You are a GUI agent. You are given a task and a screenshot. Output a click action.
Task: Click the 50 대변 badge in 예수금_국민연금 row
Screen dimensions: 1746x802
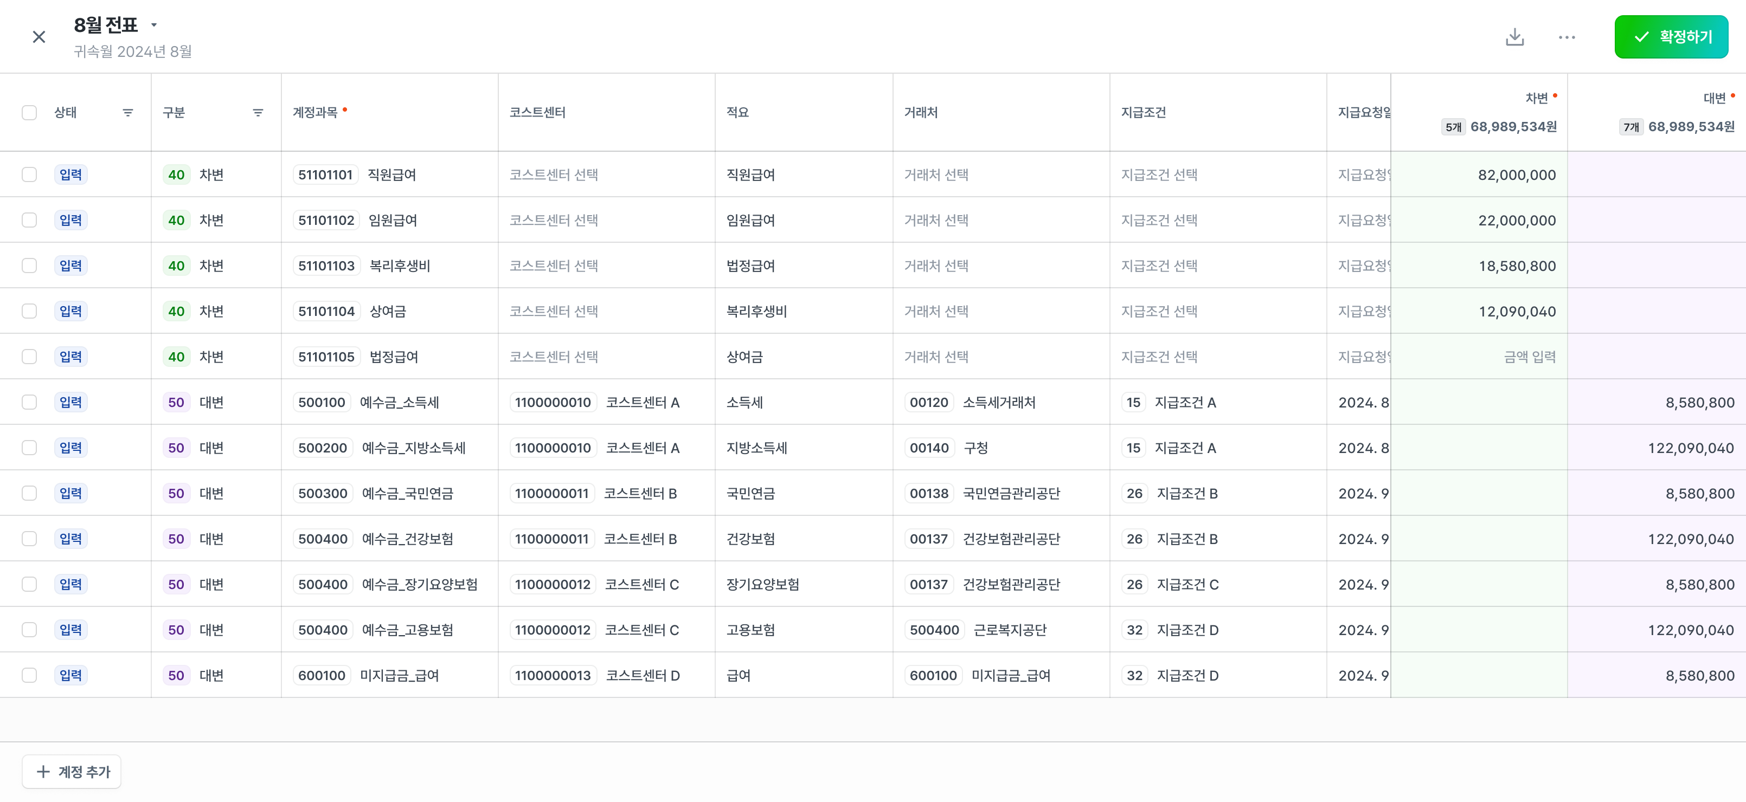click(x=176, y=493)
